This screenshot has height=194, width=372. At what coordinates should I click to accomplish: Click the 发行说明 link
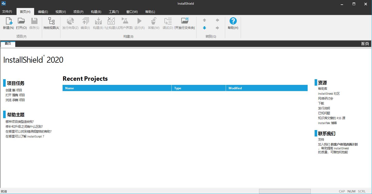(x=324, y=108)
